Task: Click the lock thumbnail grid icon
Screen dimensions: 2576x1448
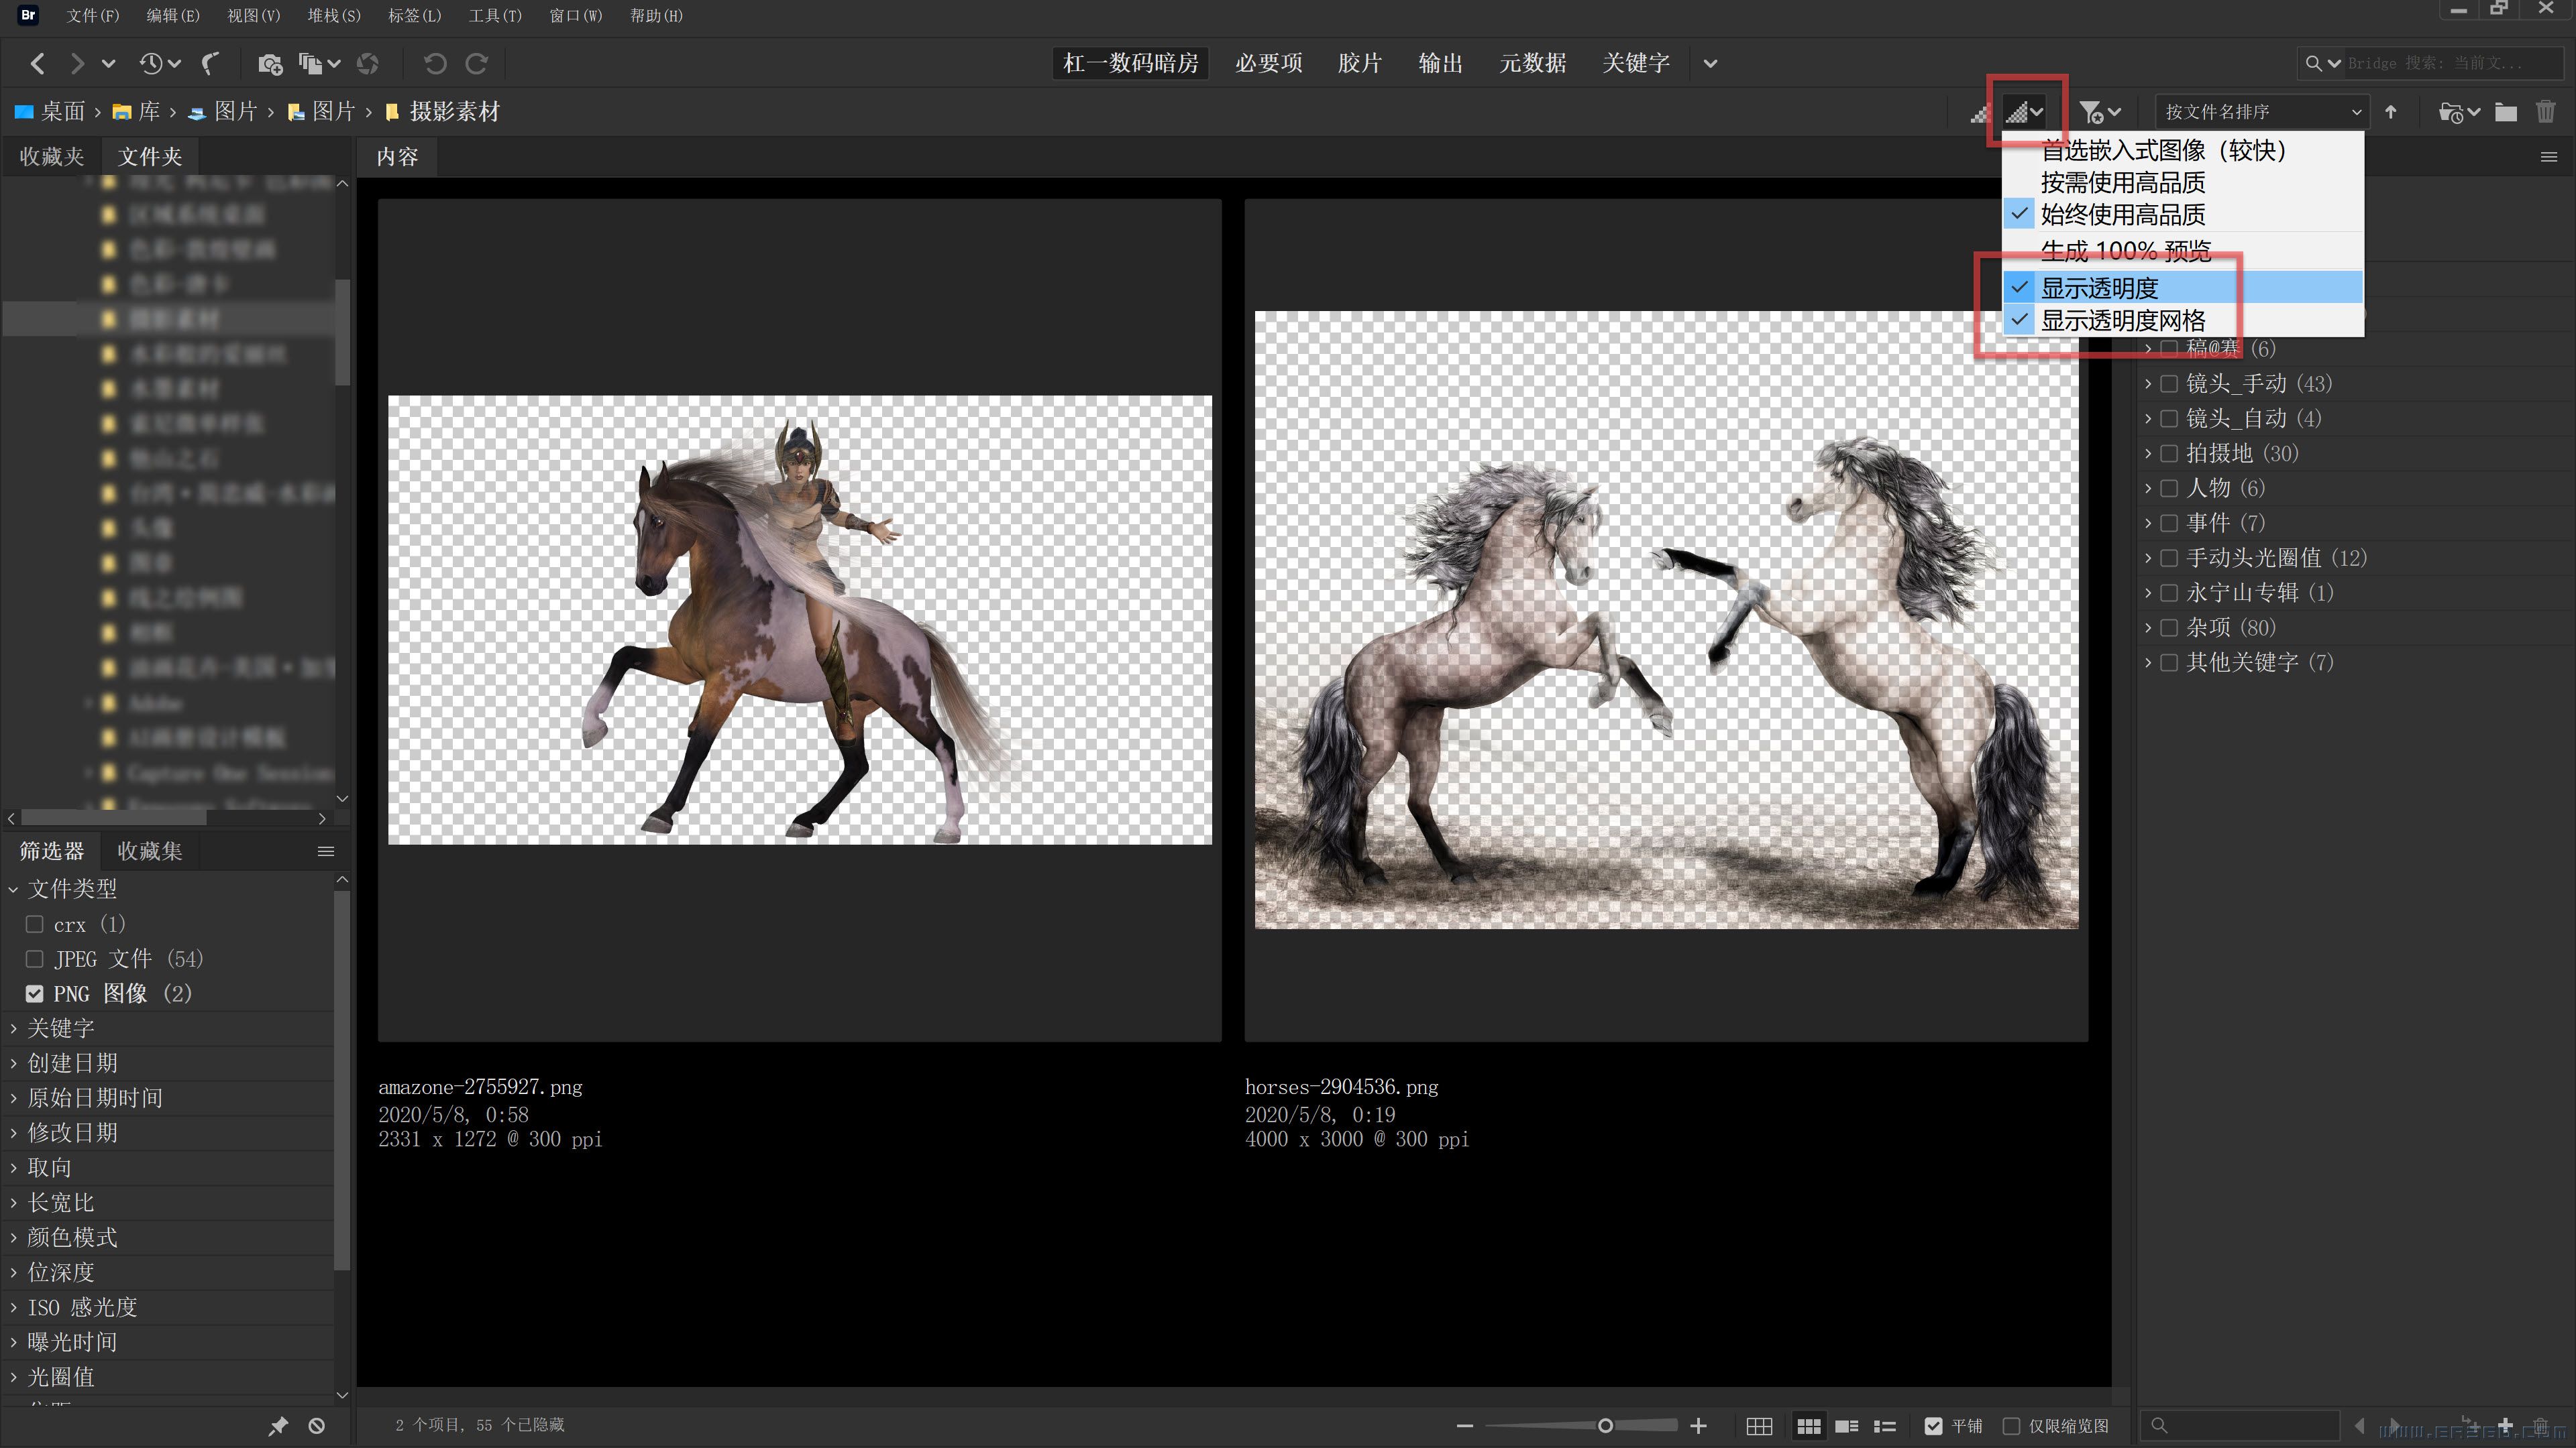Action: tap(1759, 1426)
